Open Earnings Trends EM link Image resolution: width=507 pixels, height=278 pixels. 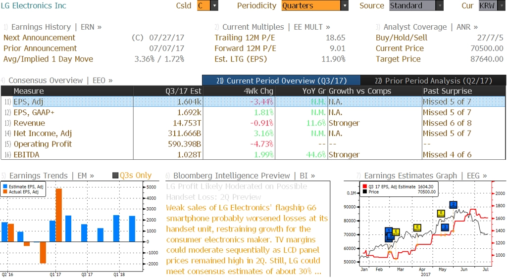tap(51, 176)
